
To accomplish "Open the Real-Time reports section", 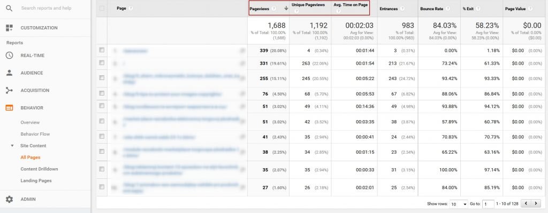I will (x=33, y=56).
